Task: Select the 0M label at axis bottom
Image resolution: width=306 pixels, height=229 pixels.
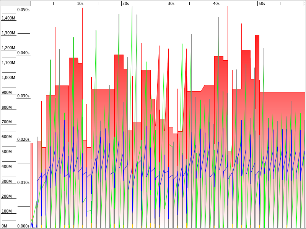Action: click(x=5, y=226)
